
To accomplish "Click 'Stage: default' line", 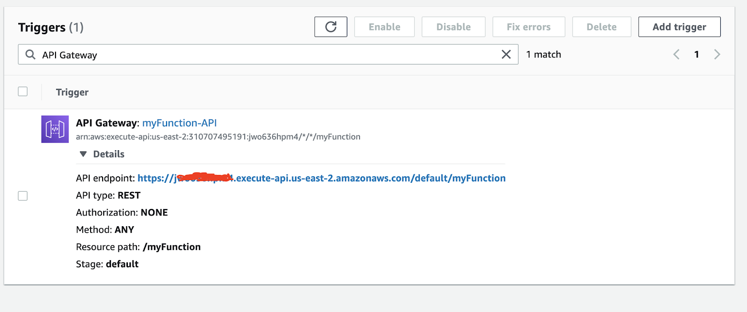I will [107, 264].
